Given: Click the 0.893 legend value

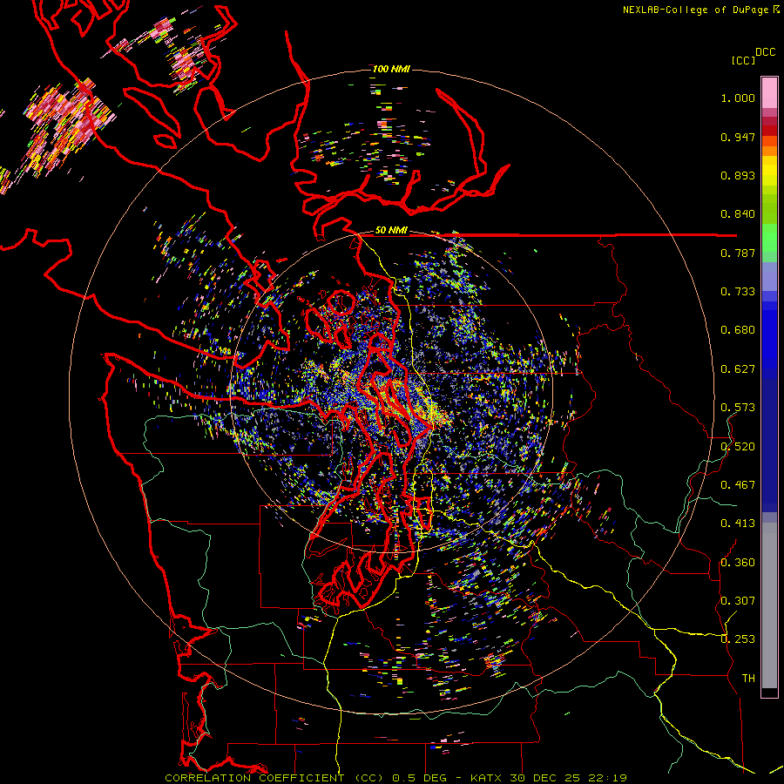Looking at the screenshot, I should pyautogui.click(x=738, y=175).
